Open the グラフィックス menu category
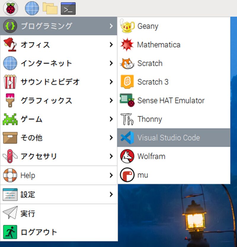237x247 pixels. (x=59, y=100)
